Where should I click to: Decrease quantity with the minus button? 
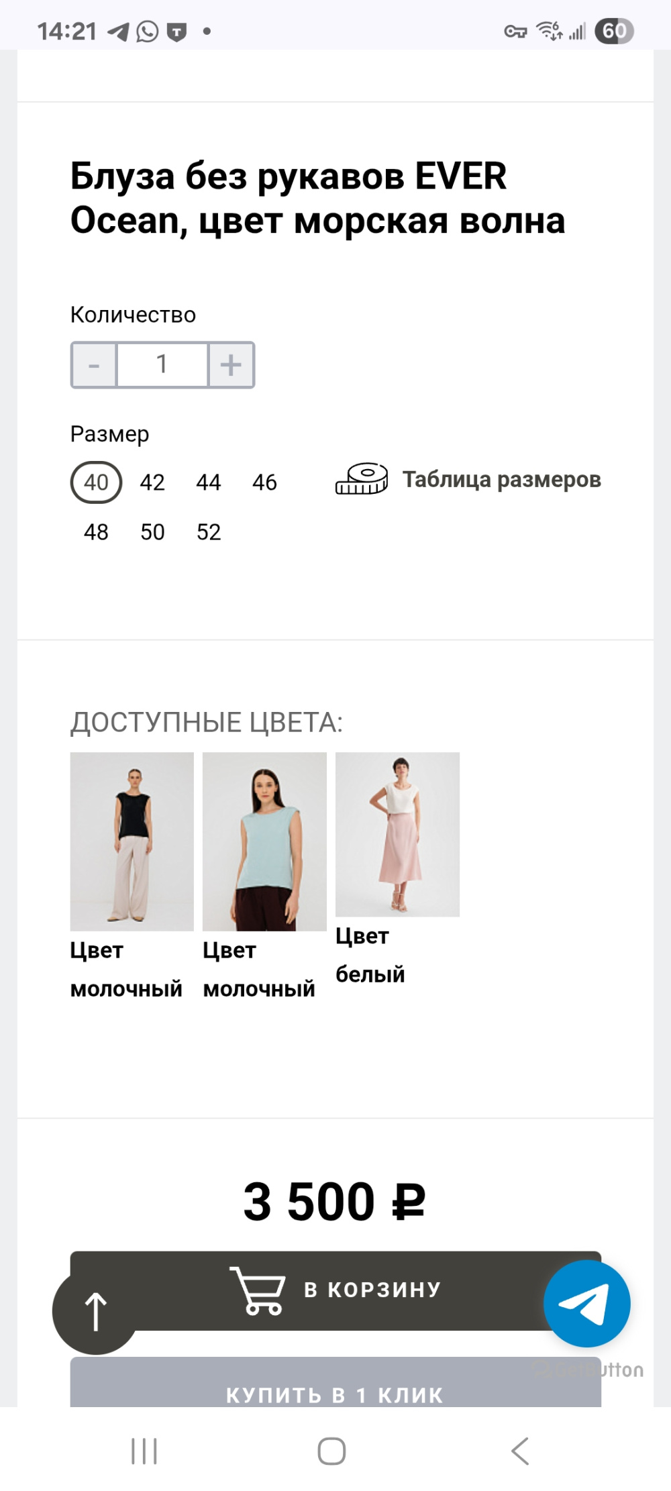pyautogui.click(x=94, y=365)
